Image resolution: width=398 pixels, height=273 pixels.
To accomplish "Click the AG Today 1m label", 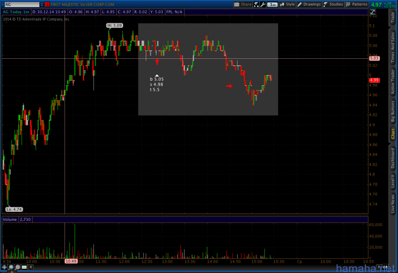I will coord(16,12).
